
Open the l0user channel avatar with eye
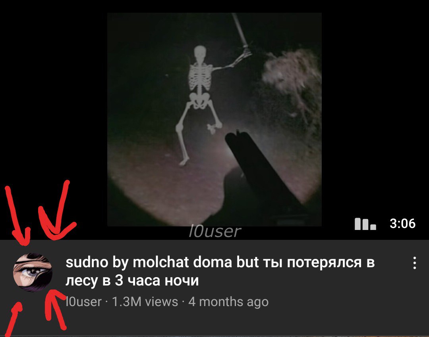tap(33, 272)
